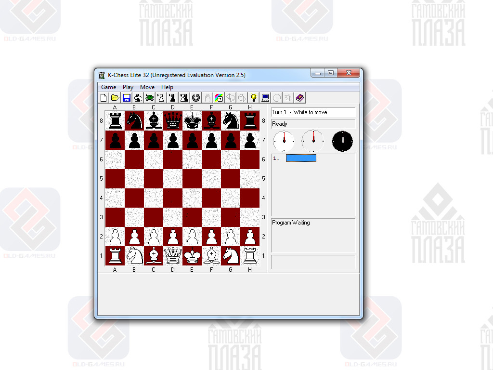493x370 pixels.
Task: Click the green turtle toolbar icon
Action: (150, 98)
